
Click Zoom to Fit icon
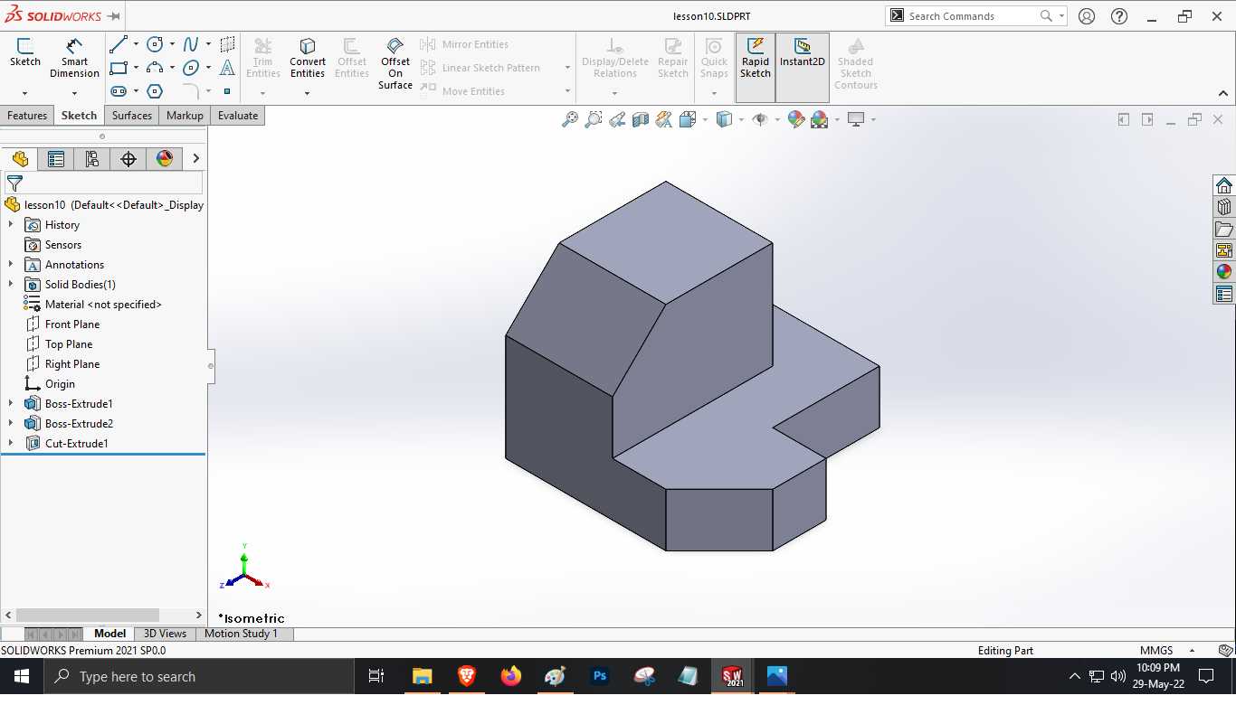tap(569, 119)
